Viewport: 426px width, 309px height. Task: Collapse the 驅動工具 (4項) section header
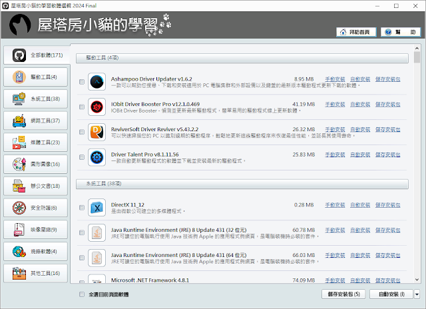242,58
